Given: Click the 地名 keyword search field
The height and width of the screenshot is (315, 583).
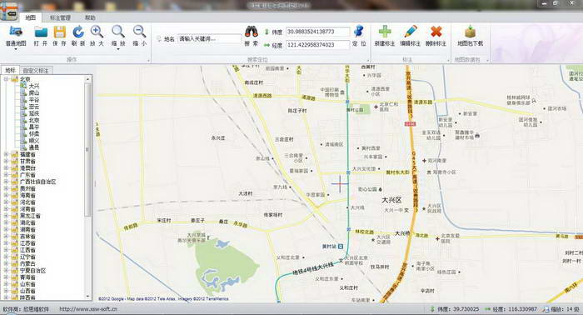Looking at the screenshot, I should coord(209,38).
